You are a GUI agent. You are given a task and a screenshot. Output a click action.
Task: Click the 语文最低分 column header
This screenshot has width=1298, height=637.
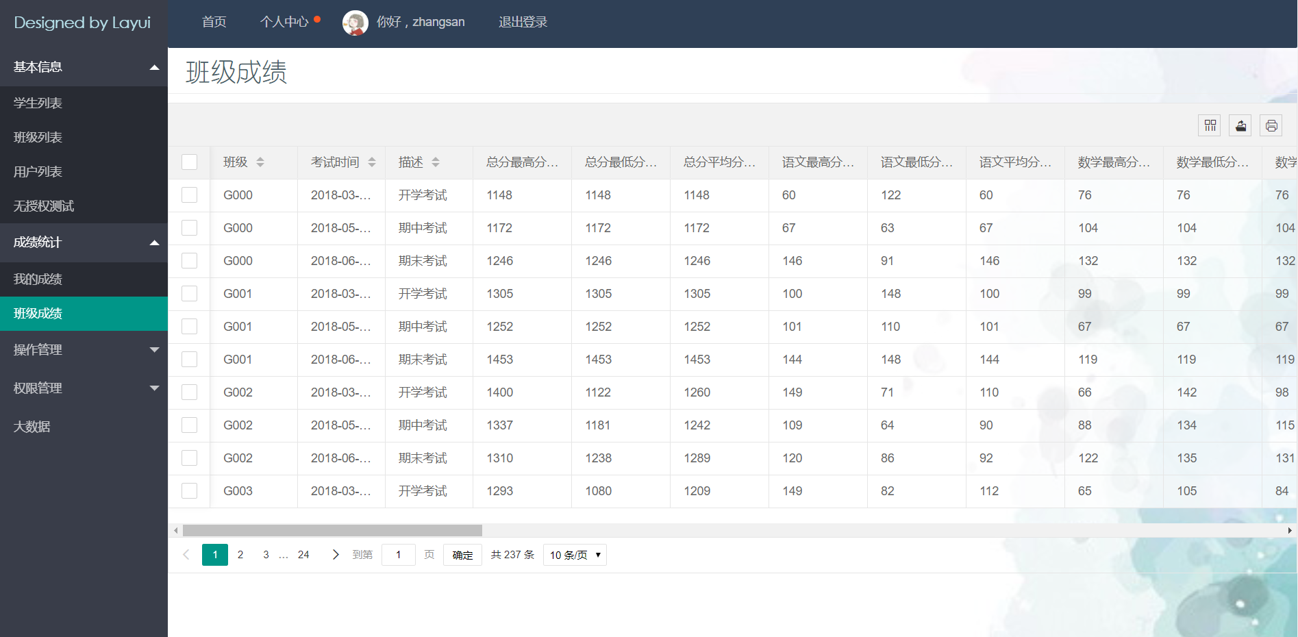(916, 162)
